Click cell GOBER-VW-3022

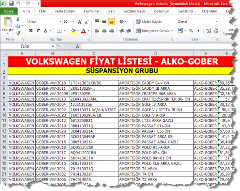click(52, 110)
